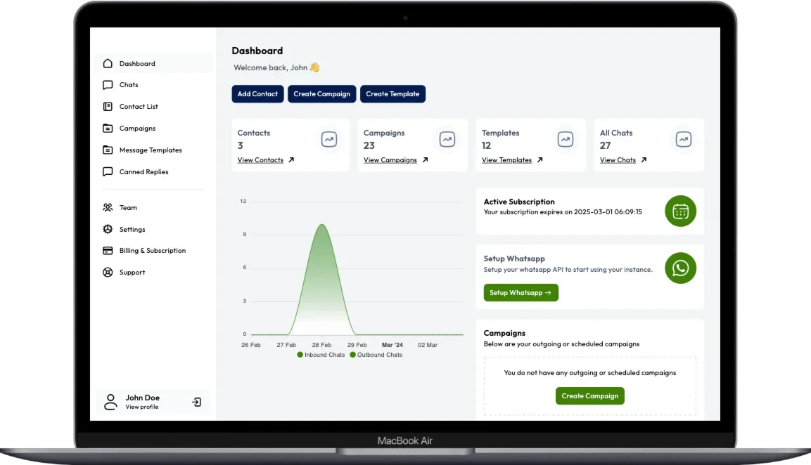Click the trend icon on Templates card

(566, 139)
